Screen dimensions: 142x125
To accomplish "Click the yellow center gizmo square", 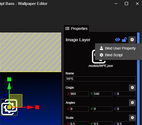I will (9, 107).
